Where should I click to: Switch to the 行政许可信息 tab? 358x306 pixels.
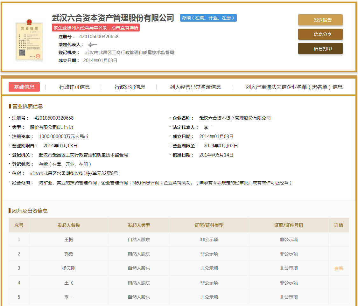point(74,87)
